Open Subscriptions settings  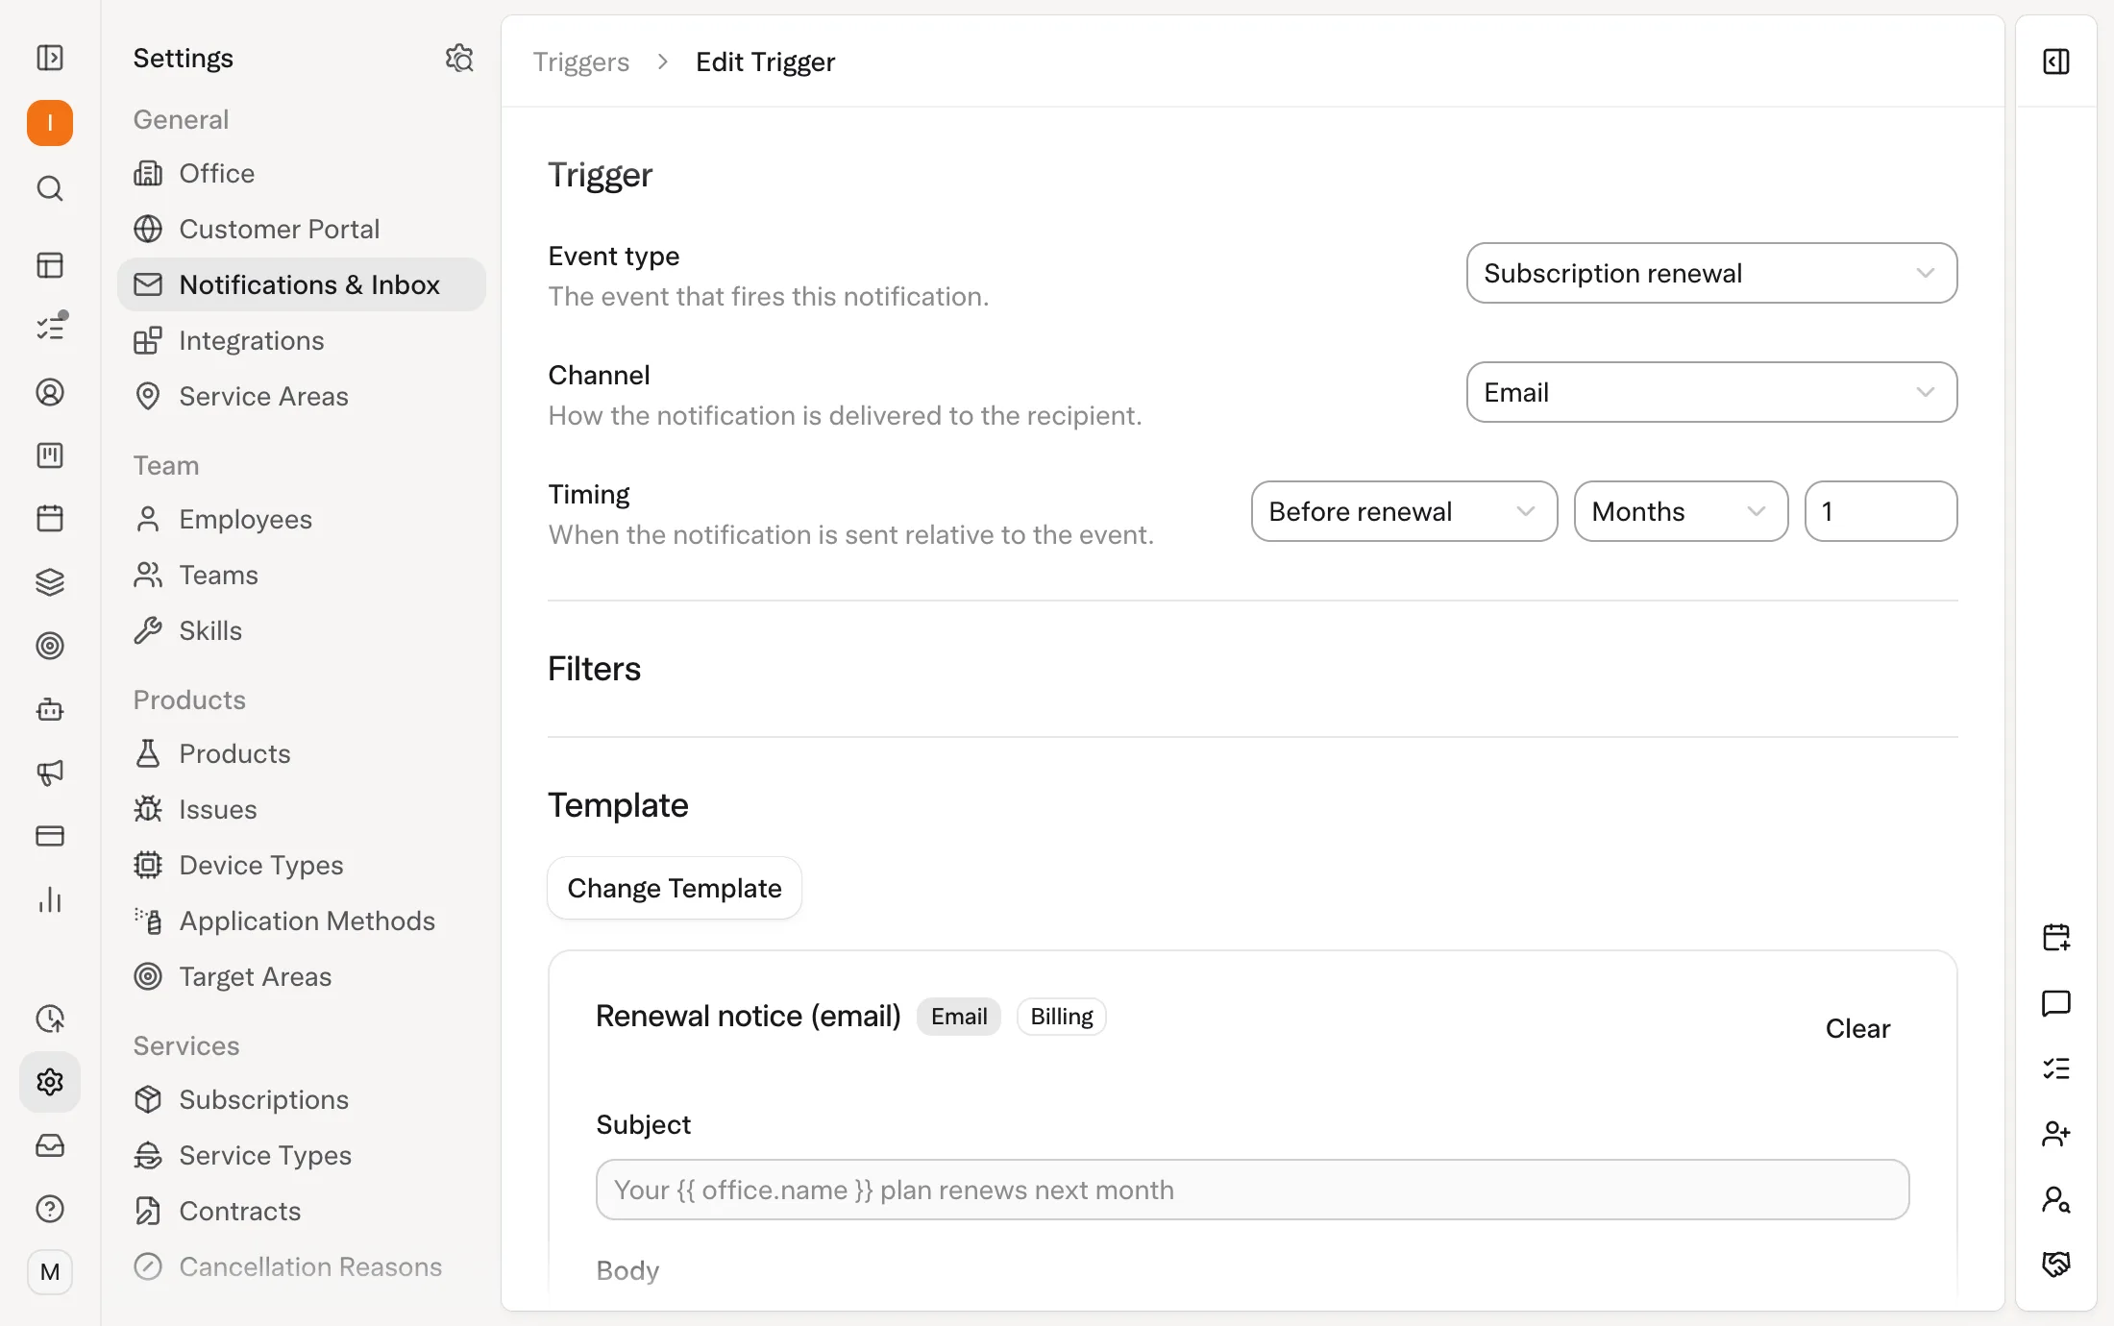coord(302,1099)
